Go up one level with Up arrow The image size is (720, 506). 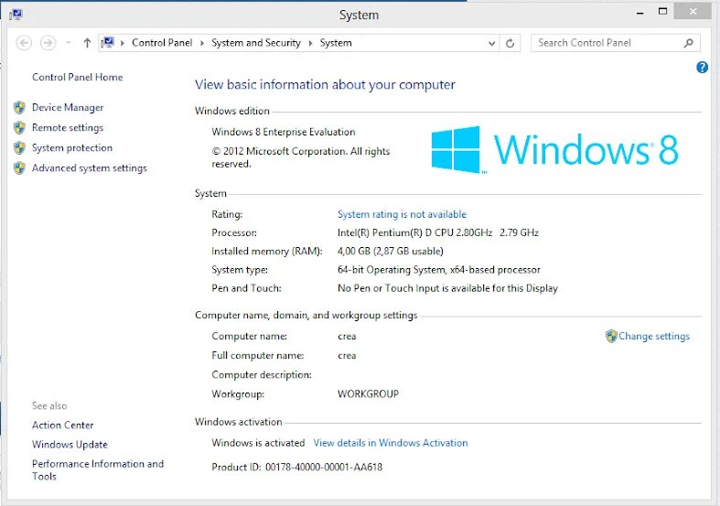tap(87, 43)
